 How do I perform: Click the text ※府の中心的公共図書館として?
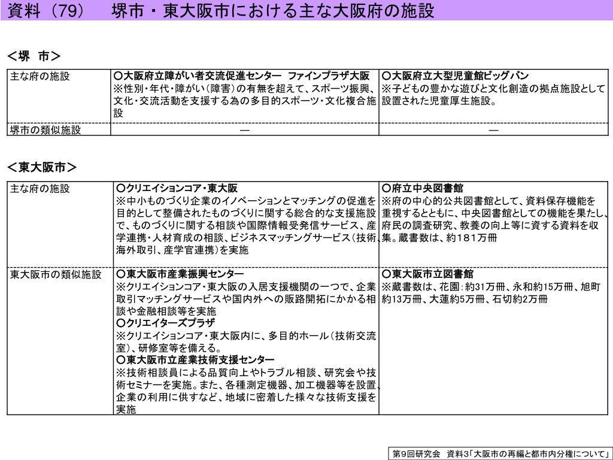[x=450, y=201]
